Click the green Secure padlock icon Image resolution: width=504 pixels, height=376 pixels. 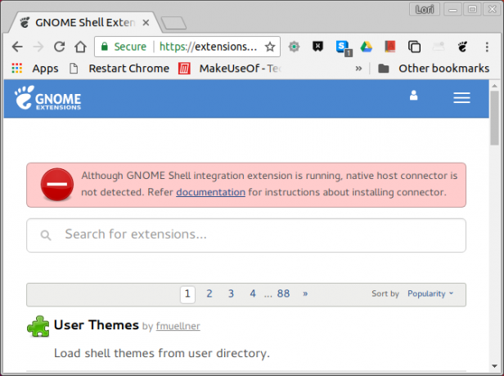click(x=104, y=47)
